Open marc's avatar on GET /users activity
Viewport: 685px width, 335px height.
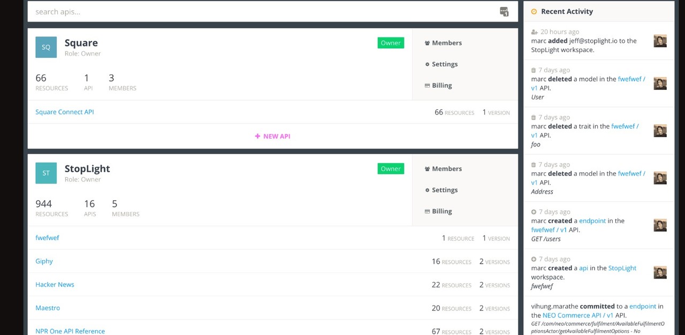click(660, 225)
